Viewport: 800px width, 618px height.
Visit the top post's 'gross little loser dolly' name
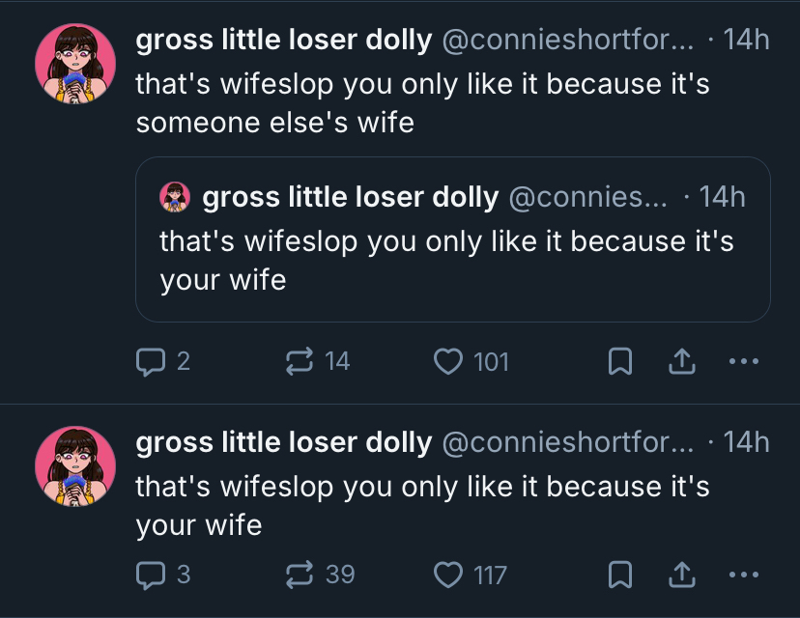pos(284,41)
